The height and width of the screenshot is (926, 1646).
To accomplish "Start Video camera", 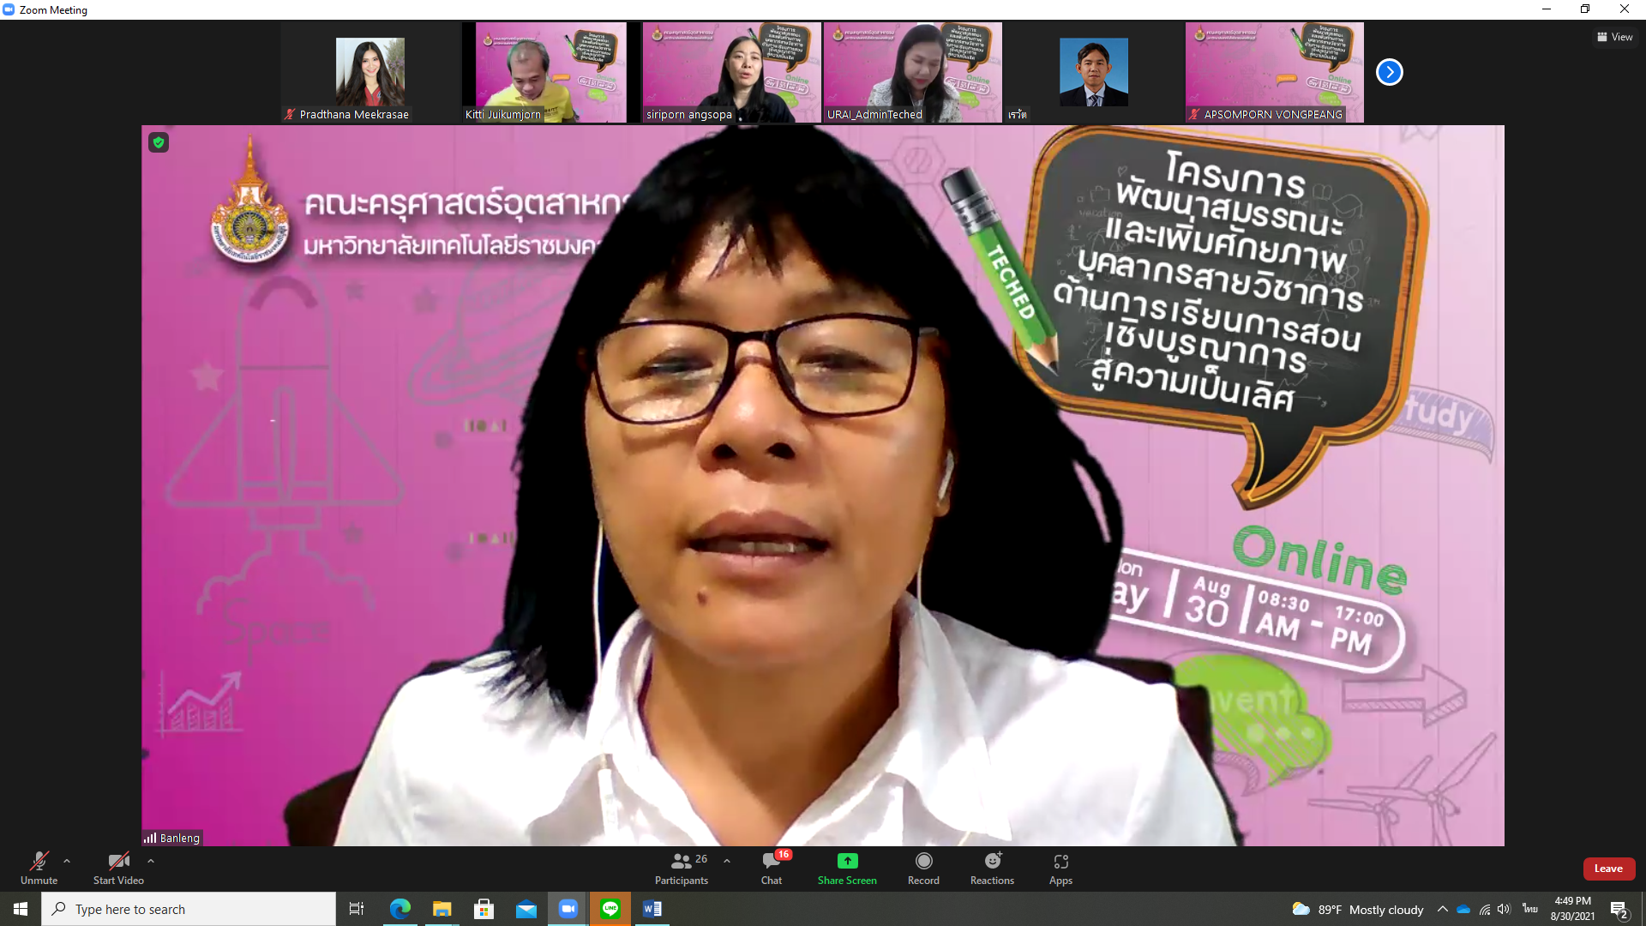I will (x=118, y=868).
